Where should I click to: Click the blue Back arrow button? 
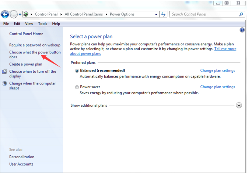pos(5,14)
